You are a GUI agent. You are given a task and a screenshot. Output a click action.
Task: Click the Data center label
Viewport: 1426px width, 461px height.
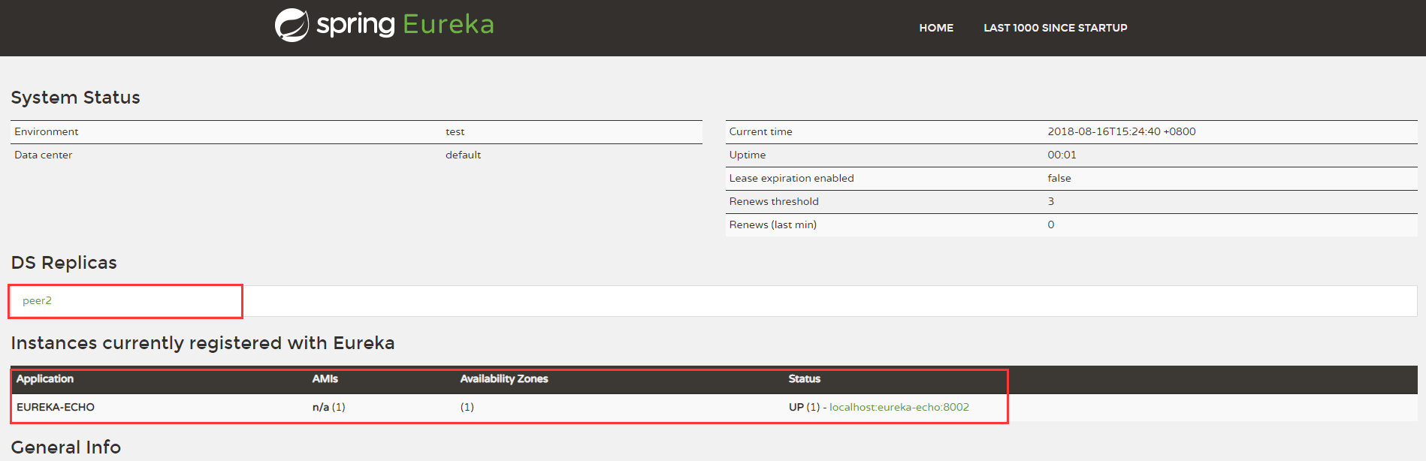coord(44,155)
